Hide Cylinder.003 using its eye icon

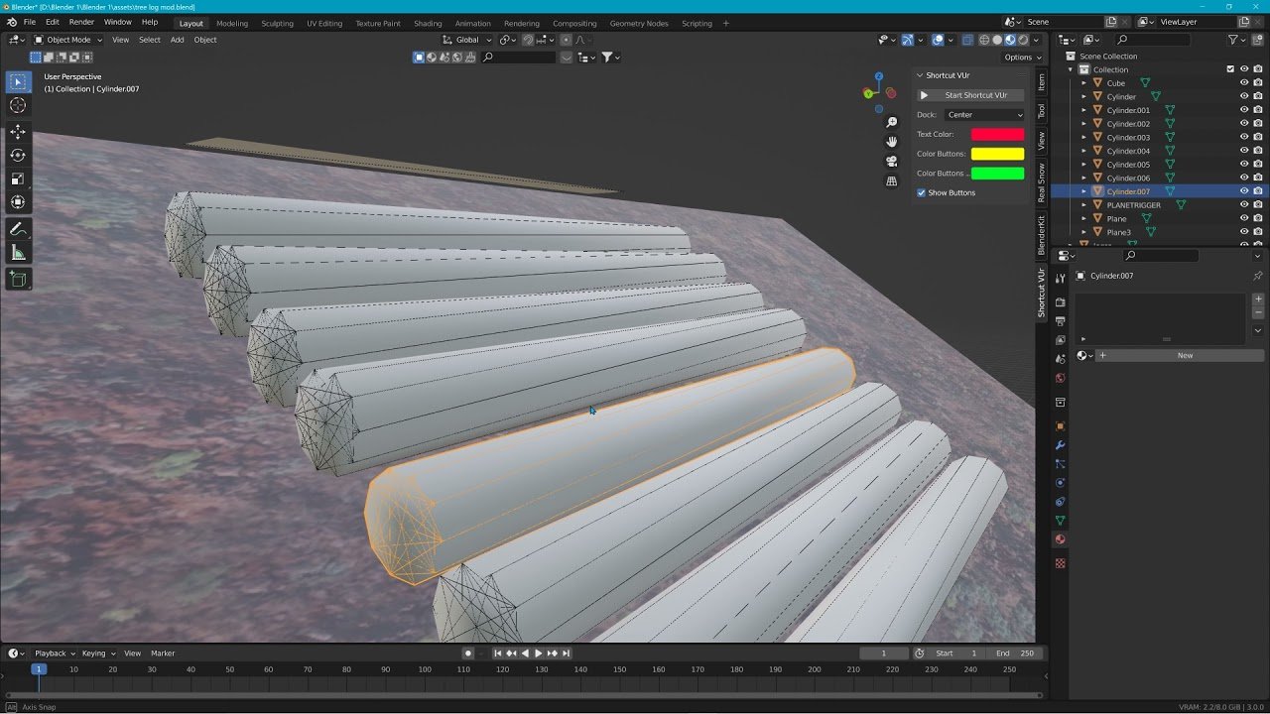coord(1244,137)
